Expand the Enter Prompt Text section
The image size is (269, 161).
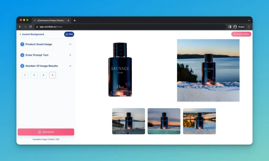pyautogui.click(x=70, y=55)
